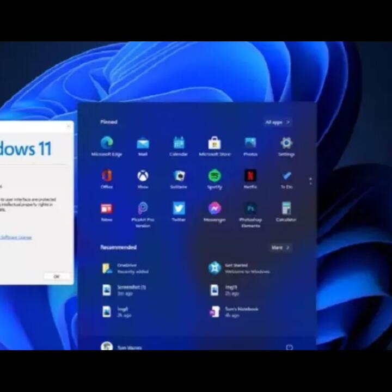392x392 pixels.
Task: Open the recommended Screenshot file
Action: click(124, 290)
